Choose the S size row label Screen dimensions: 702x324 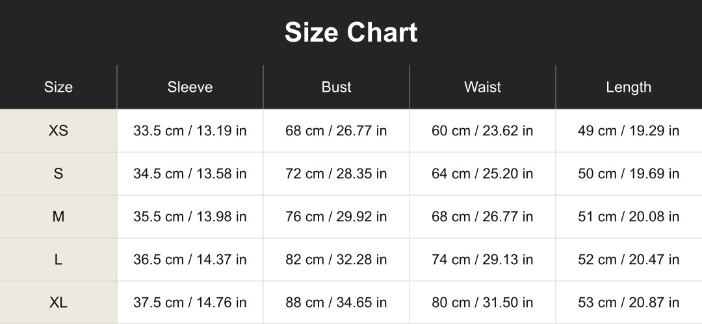[58, 174]
